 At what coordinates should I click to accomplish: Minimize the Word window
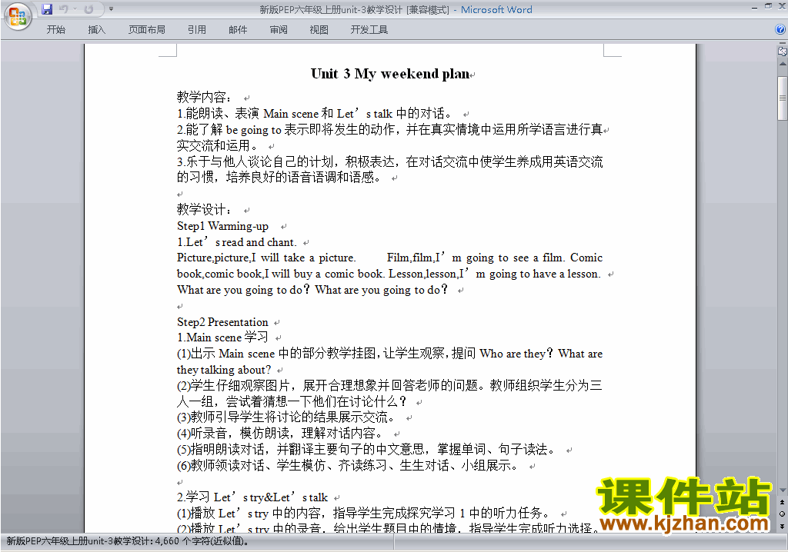[754, 8]
